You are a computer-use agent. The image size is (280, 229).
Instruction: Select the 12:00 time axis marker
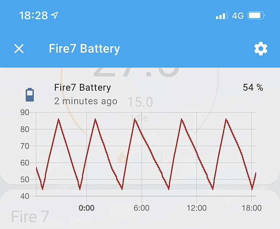tap(196, 208)
